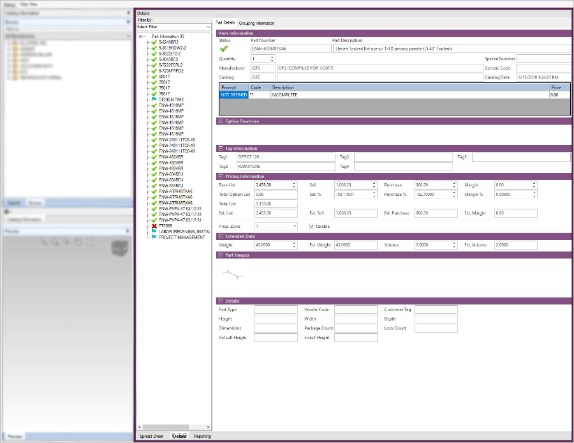Open the Spread Sheet bottom tab
The width and height of the screenshot is (574, 443).
[151, 436]
